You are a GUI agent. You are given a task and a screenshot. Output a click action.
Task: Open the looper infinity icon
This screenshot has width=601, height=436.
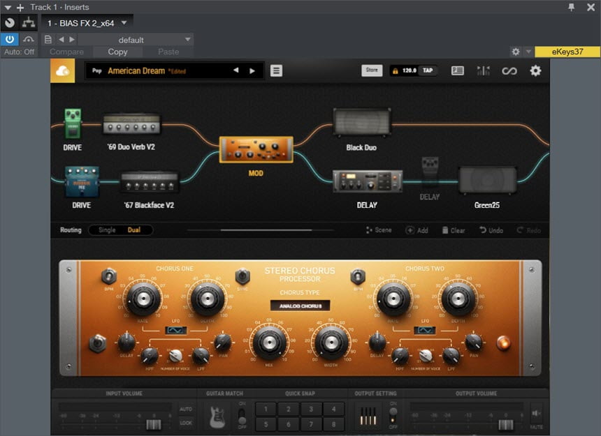tap(509, 70)
